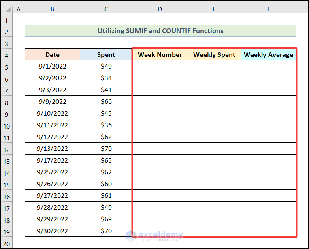Select empty Week Number cell in row 17
Screen dimensions: 309x249
160,207
